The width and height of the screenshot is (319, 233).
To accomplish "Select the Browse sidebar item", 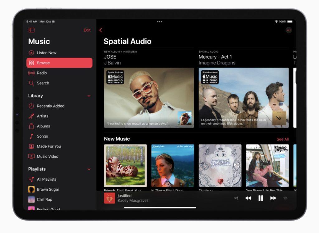I will click(x=60, y=63).
